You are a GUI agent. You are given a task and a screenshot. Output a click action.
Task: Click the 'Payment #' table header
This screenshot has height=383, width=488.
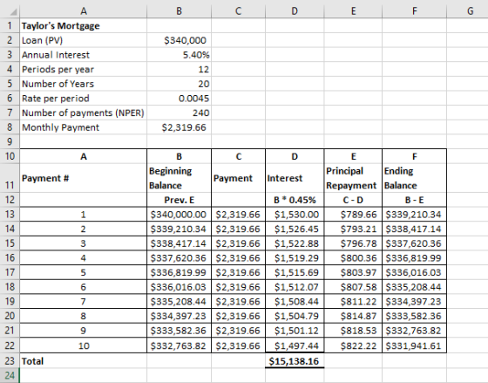coord(84,178)
